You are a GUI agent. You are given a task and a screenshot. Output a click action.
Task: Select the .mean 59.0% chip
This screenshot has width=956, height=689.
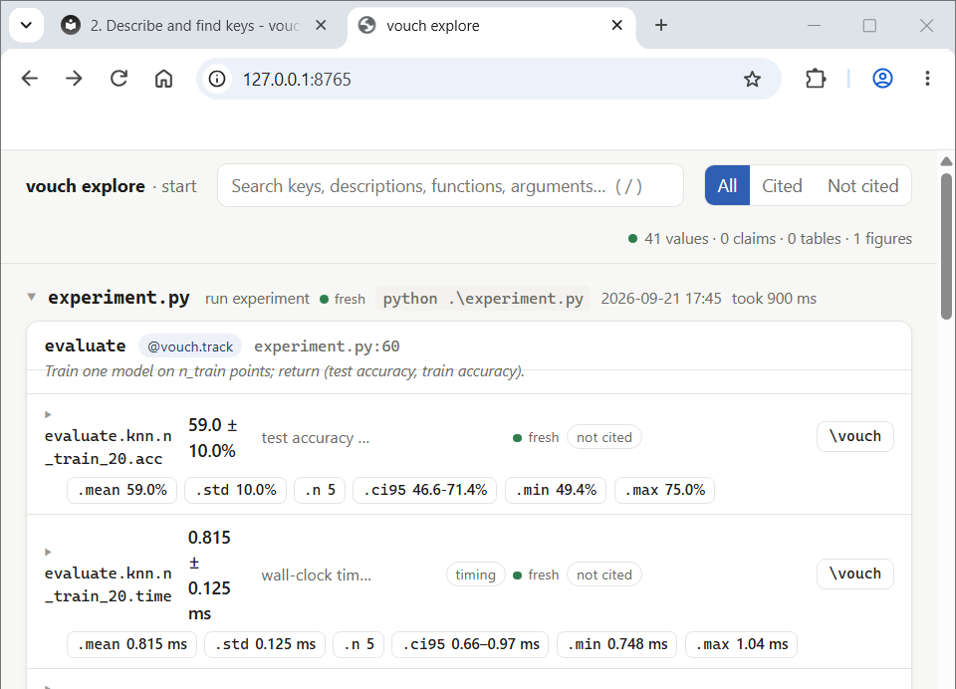coord(121,490)
